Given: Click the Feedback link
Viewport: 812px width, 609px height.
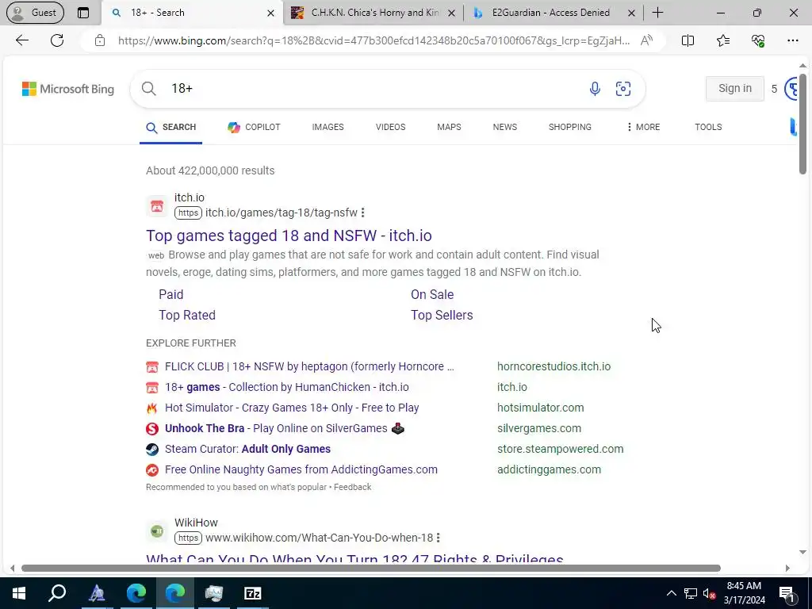Looking at the screenshot, I should point(353,487).
